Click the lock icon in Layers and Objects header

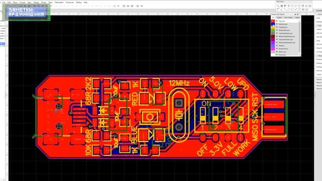coord(295,15)
